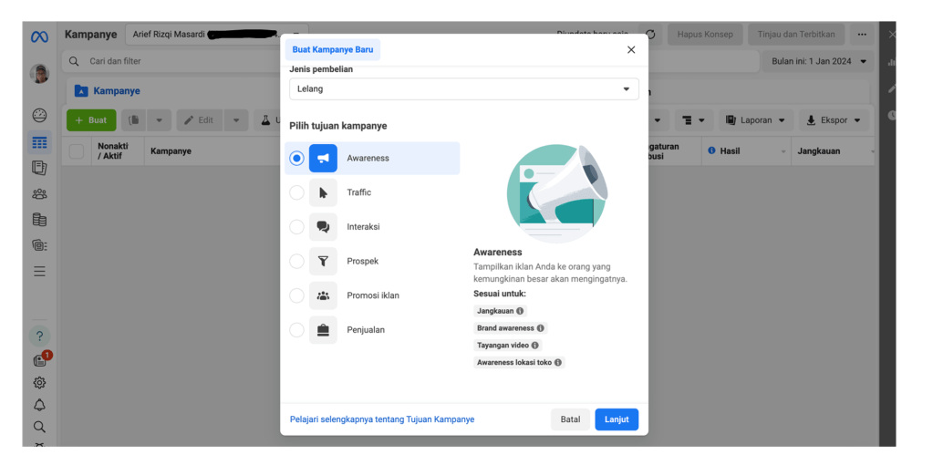Click info icon next to Brand awareness
This screenshot has width=933, height=476.
(x=540, y=328)
